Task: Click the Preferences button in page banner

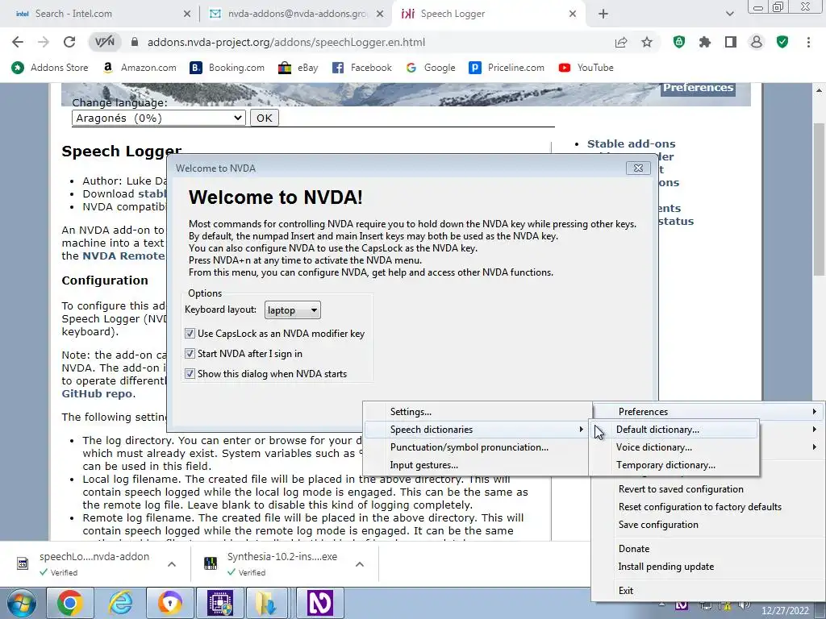Action: click(698, 88)
